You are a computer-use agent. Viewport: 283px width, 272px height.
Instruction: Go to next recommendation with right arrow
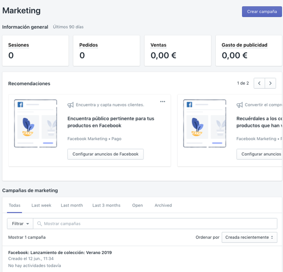[271, 83]
